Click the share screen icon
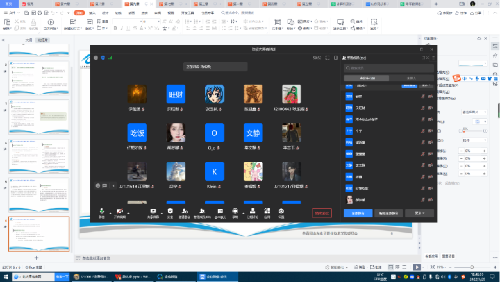Viewport: 500px width, 282px height. pyautogui.click(x=153, y=211)
